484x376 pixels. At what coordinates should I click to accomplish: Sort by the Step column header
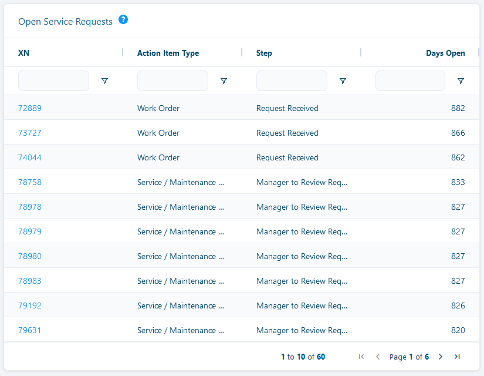264,53
